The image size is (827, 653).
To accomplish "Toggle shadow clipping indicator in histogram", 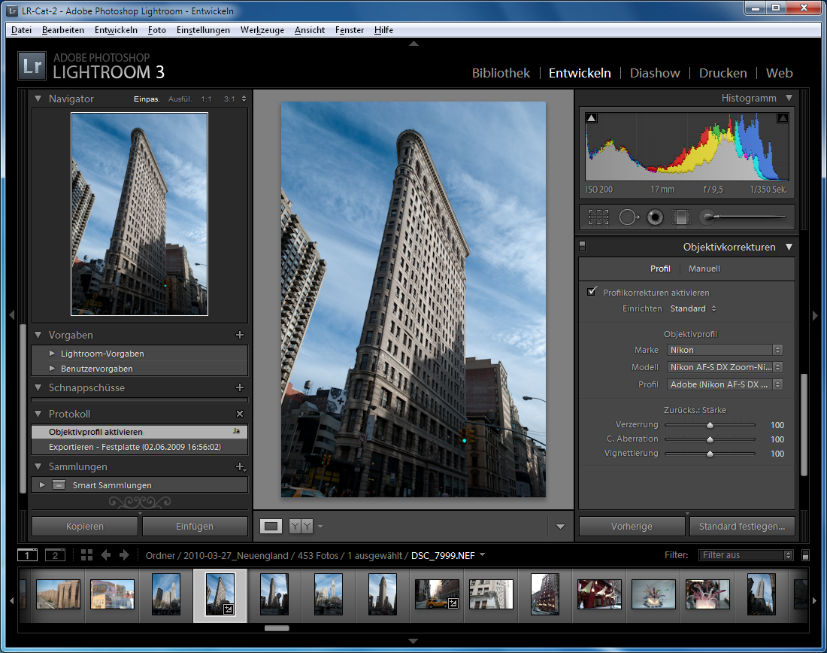I will (x=591, y=117).
